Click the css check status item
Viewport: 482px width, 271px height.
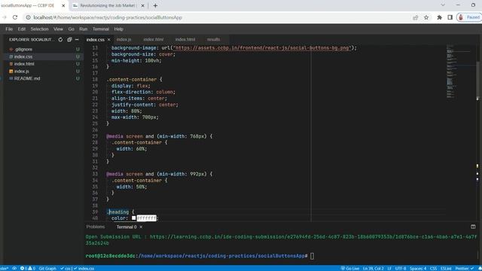click(x=66, y=269)
